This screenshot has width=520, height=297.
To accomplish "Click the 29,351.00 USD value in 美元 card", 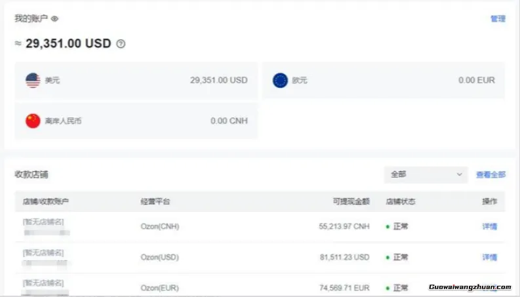I will coord(219,80).
